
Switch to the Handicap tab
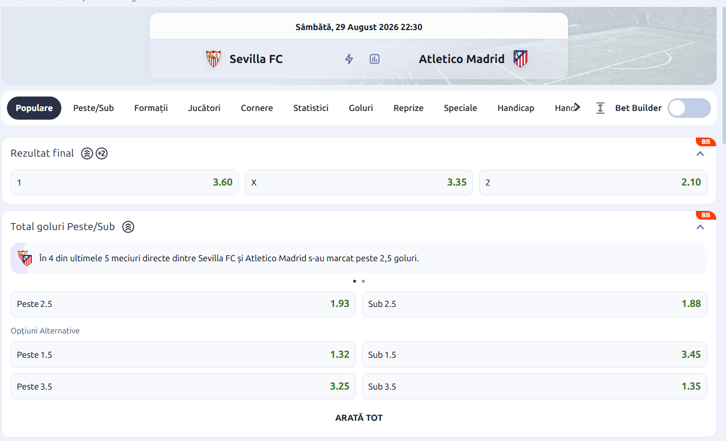(x=516, y=108)
